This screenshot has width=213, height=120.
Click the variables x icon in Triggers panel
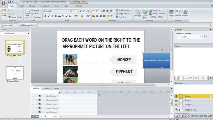click(210, 78)
